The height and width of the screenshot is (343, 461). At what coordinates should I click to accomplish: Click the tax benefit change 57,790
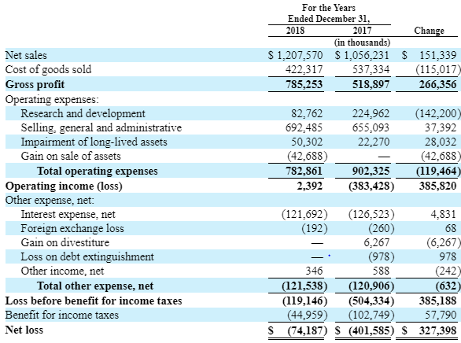tap(441, 315)
